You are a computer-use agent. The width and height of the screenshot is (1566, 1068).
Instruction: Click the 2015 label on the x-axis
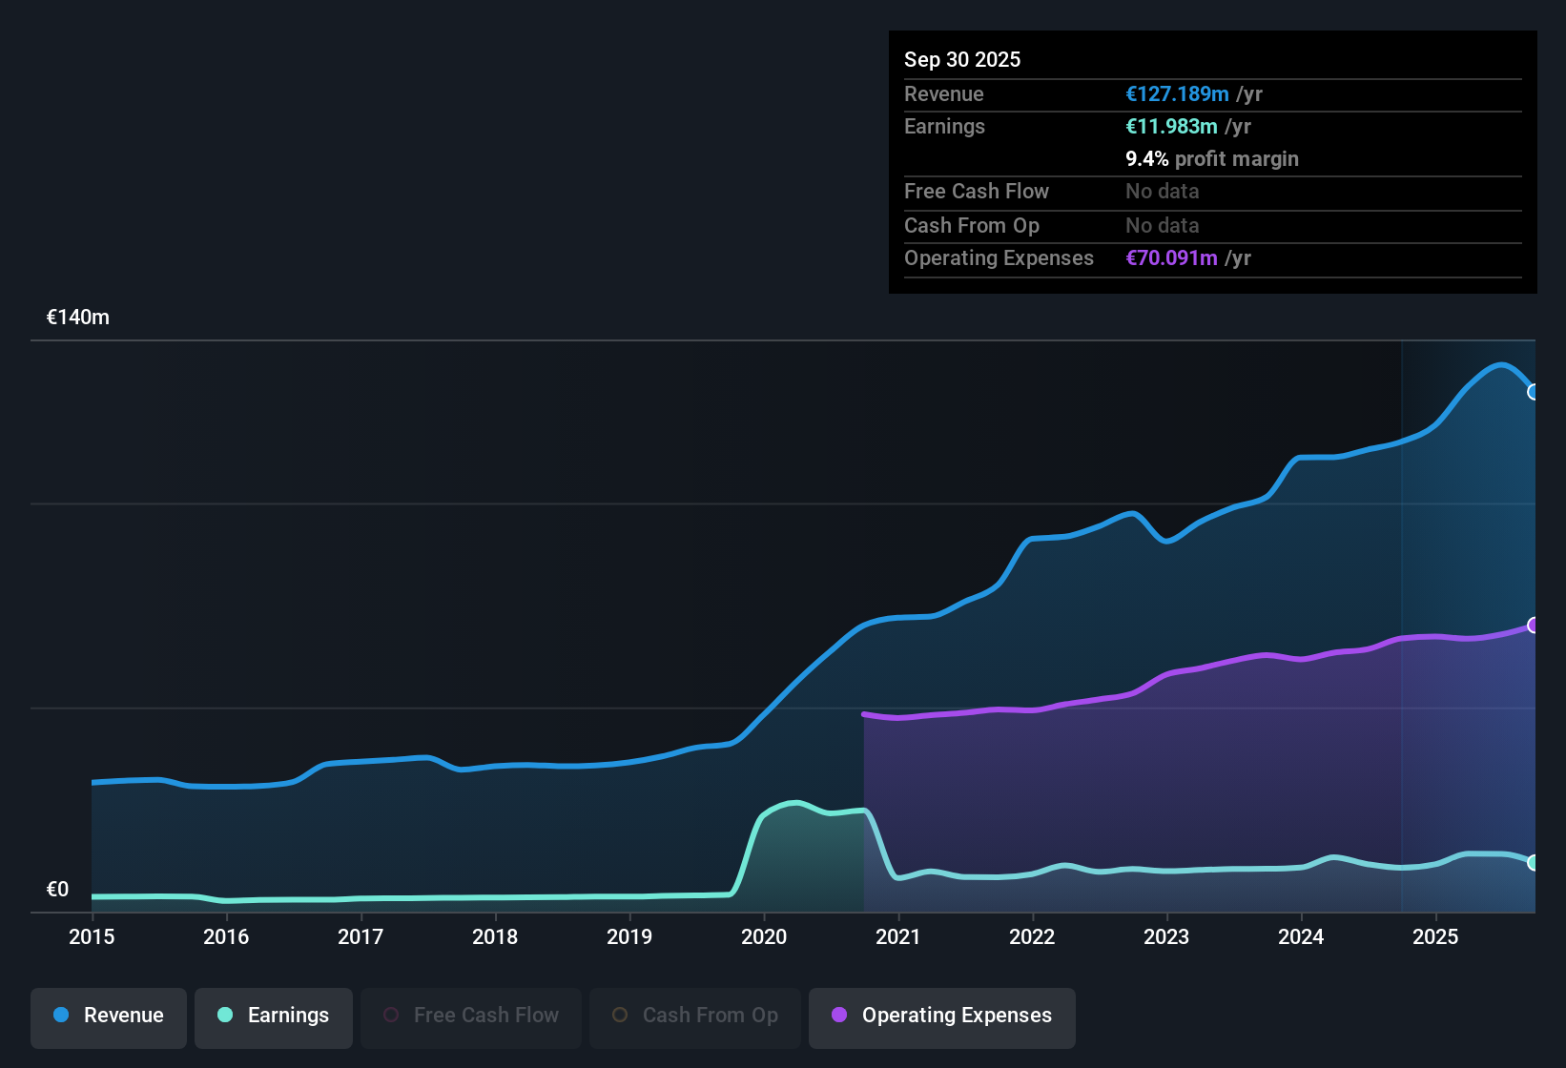92,937
